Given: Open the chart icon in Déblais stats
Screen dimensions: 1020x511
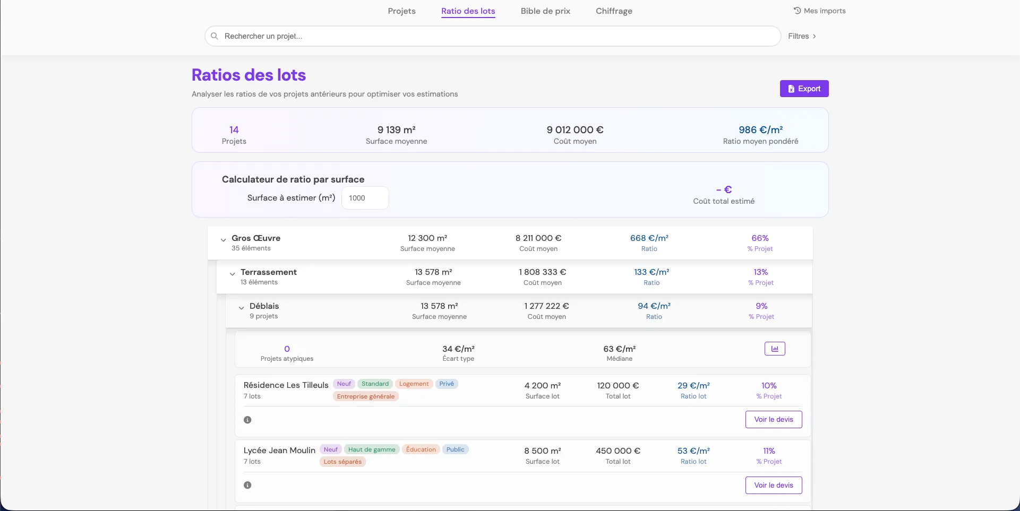Looking at the screenshot, I should point(775,349).
